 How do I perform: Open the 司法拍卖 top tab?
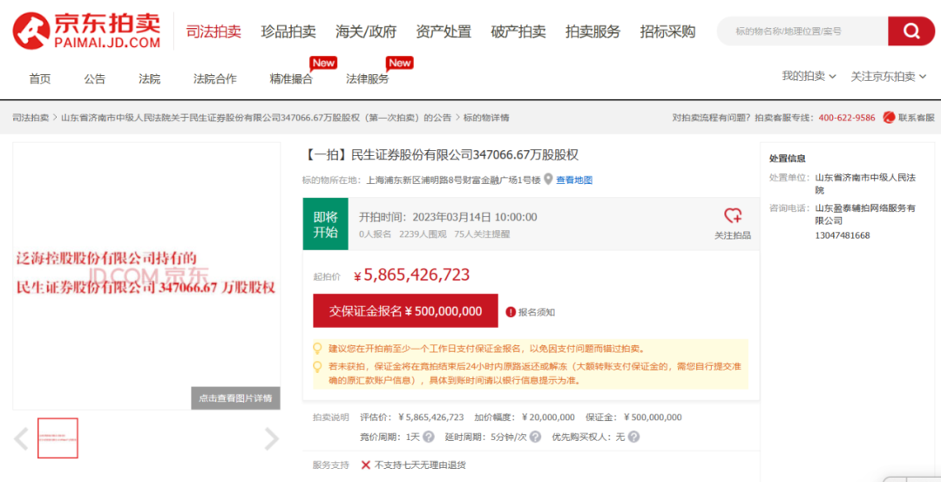pos(213,31)
